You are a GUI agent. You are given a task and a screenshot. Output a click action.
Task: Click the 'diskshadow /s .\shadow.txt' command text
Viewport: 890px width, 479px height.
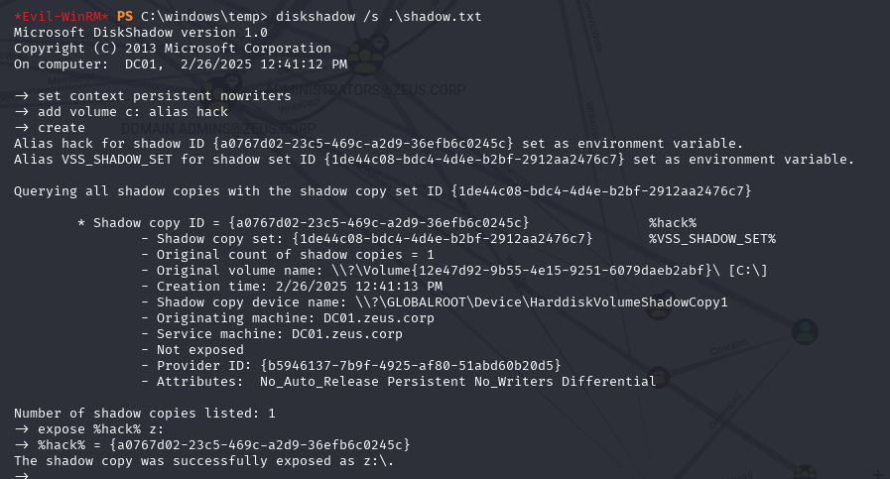[x=379, y=17]
